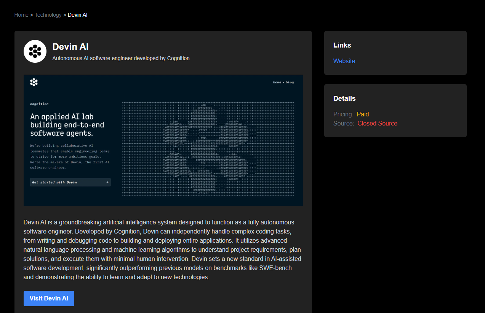Click the 'An applied AI lab' headline in the preview
This screenshot has width=485, height=313.
pos(67,125)
